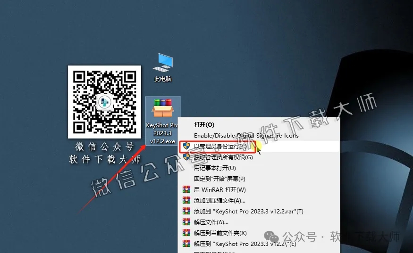The height and width of the screenshot is (253, 413).
Task: Click the WinRAR icon beside 用 WinRAR 打开
Action: point(186,189)
